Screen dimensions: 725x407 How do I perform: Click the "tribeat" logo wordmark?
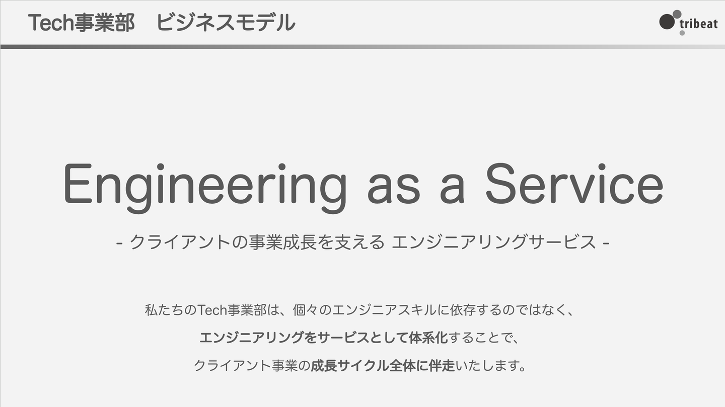pyautogui.click(x=699, y=23)
